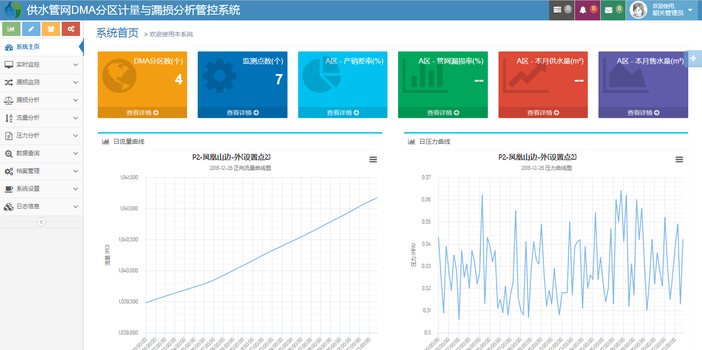Viewport: 702px width, 350px height.
Task: Click the pressure chart title P2-凤凰山边-外
Action: pyautogui.click(x=538, y=157)
